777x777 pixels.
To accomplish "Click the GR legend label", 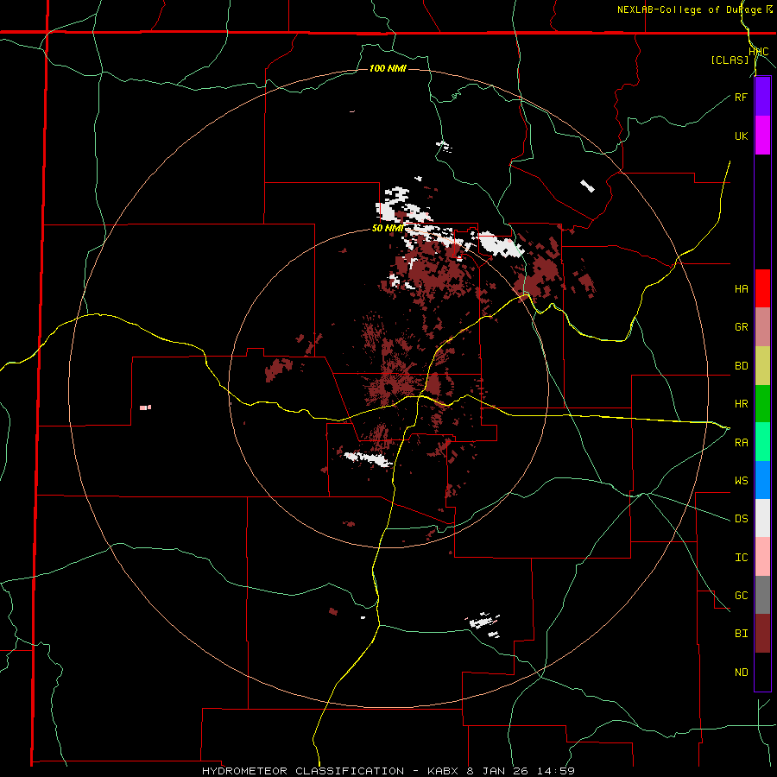I will click(741, 327).
